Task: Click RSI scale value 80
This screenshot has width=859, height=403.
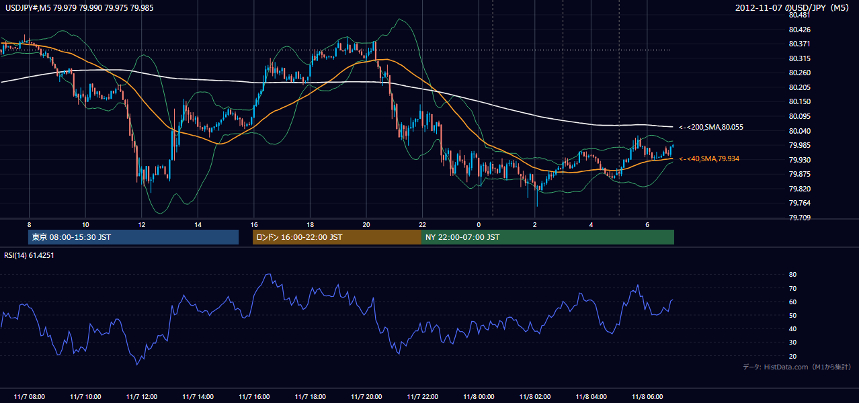Action: point(792,275)
